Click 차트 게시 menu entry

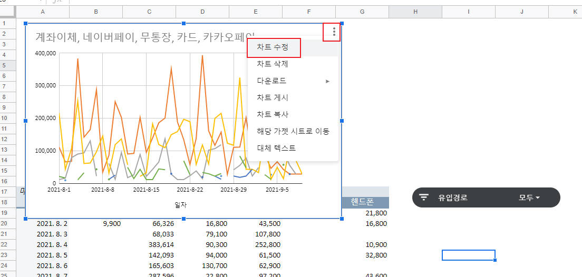tap(273, 98)
